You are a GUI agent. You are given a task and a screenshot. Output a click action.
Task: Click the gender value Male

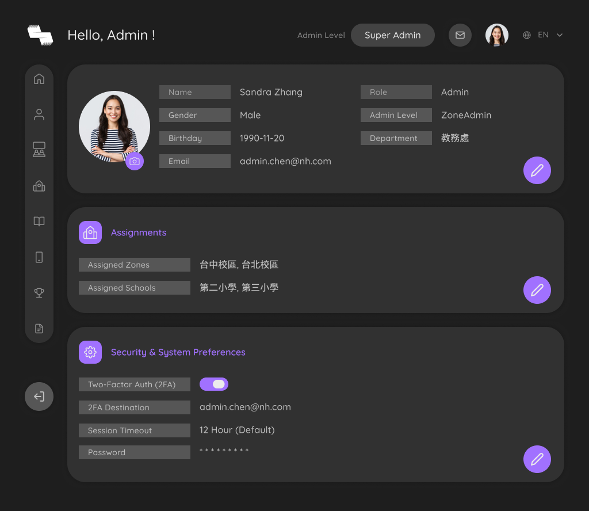tap(250, 115)
